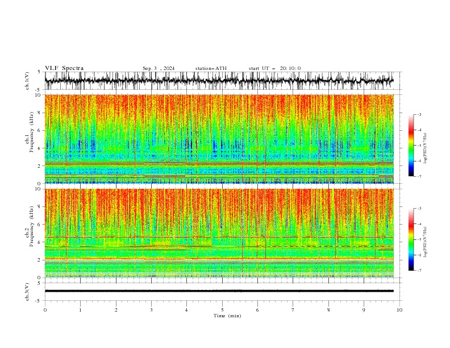Click the upper 'log(PSD)(V²/Hz)' color scale label
This screenshot has height=348, width=450.
pyautogui.click(x=425, y=148)
